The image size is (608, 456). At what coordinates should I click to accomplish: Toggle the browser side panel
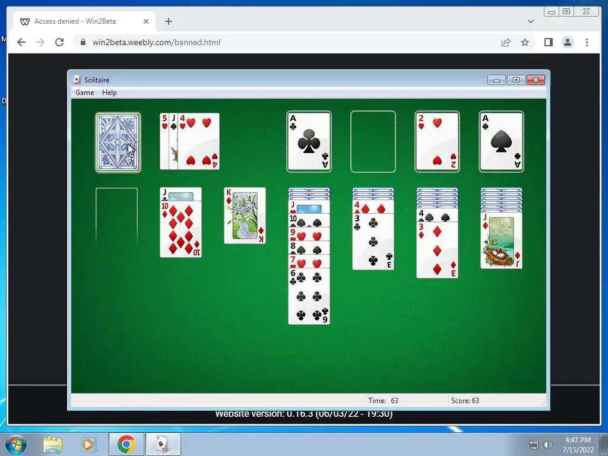[548, 42]
